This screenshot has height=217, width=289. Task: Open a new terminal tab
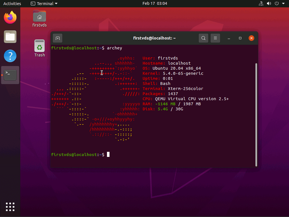[x=58, y=38]
